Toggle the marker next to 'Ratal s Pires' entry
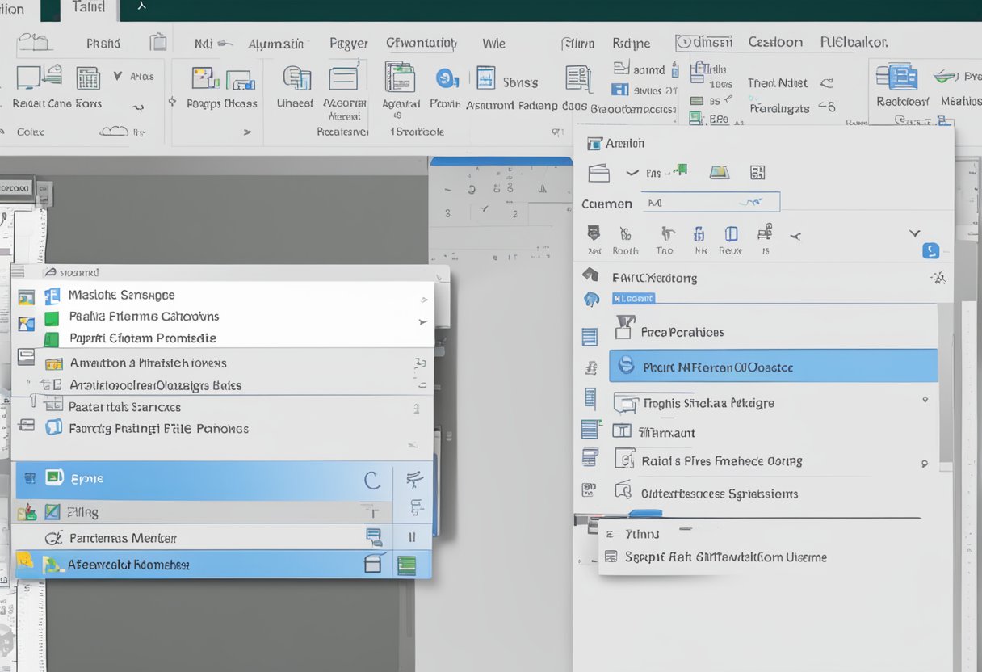The width and height of the screenshot is (982, 672). point(925,463)
